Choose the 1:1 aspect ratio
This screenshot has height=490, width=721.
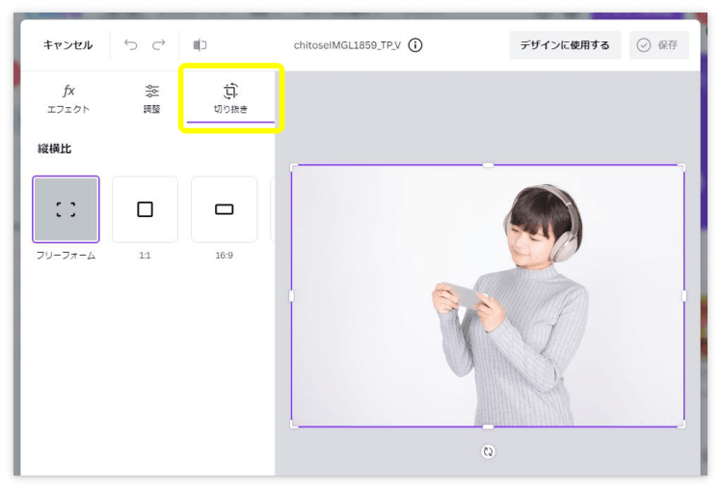pyautogui.click(x=145, y=209)
